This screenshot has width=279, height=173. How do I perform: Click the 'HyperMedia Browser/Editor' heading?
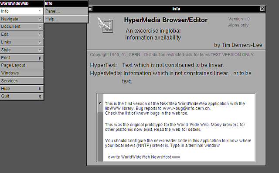pyautogui.click(x=166, y=20)
